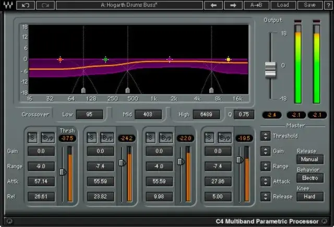Click the Save button
The height and width of the screenshot is (227, 334).
click(309, 5)
